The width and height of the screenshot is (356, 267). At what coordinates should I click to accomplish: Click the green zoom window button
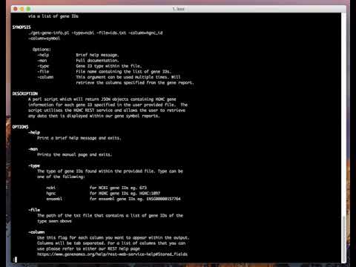tap(28, 9)
